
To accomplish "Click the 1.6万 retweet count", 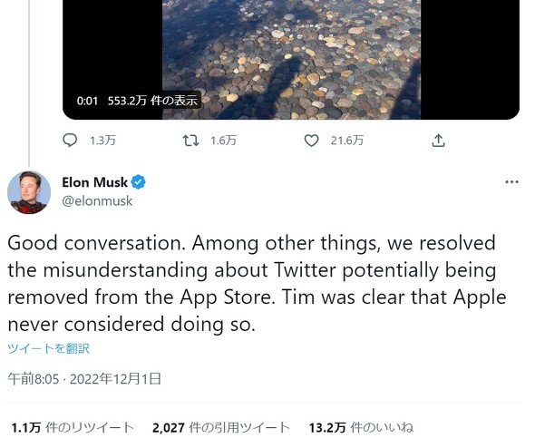I will click(x=223, y=141).
